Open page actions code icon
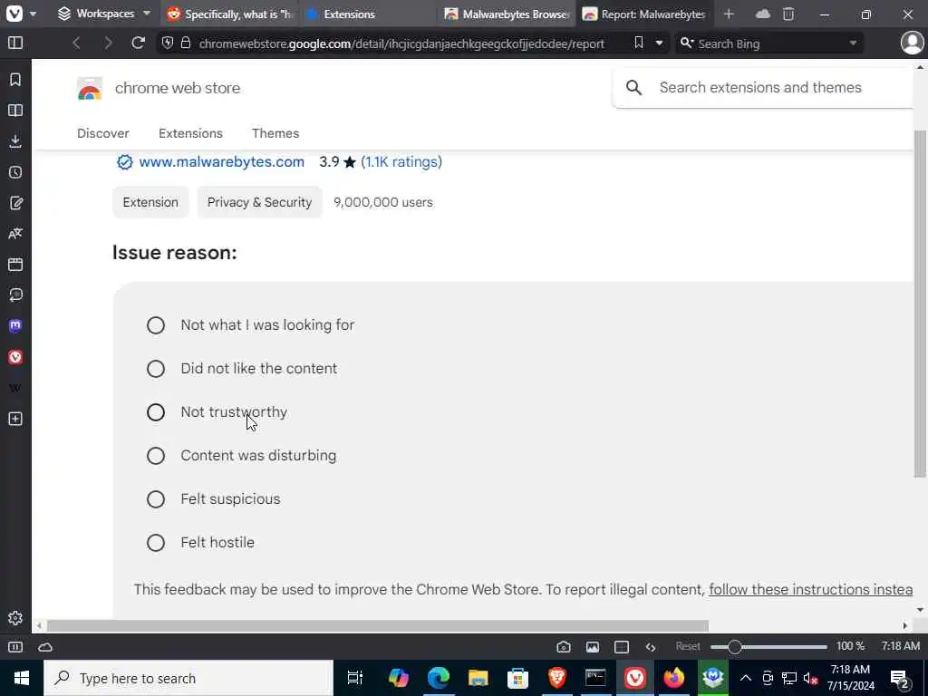Image resolution: width=928 pixels, height=696 pixels. tap(651, 647)
